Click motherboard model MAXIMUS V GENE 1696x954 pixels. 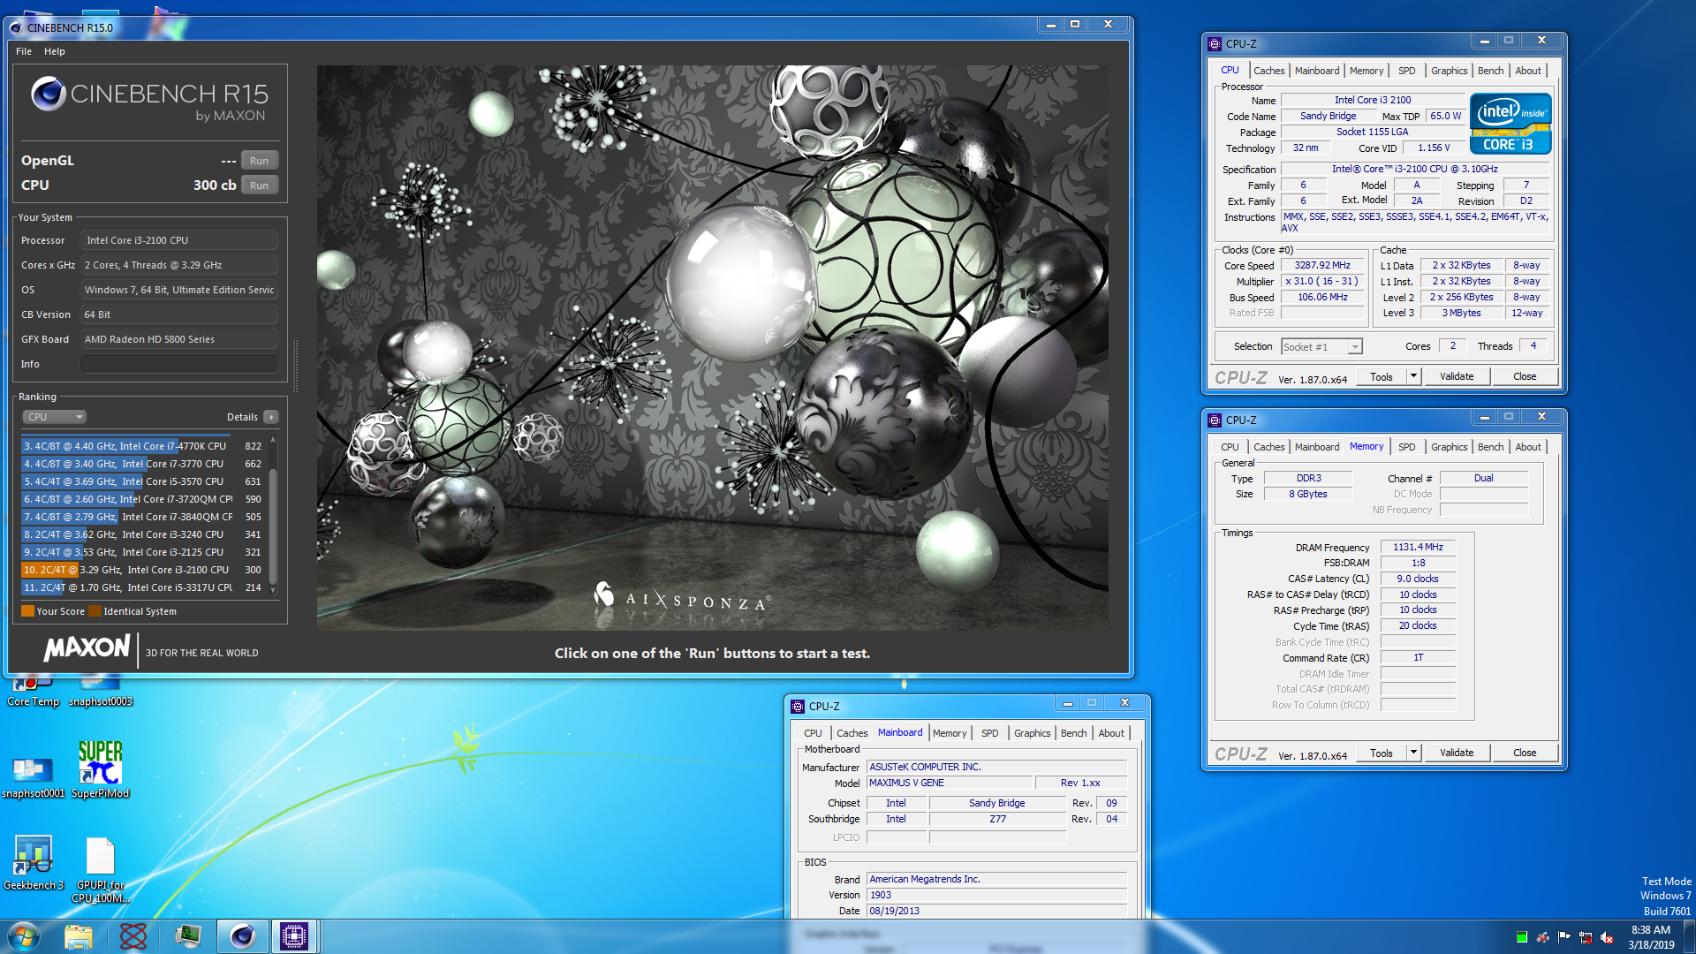pos(950,783)
